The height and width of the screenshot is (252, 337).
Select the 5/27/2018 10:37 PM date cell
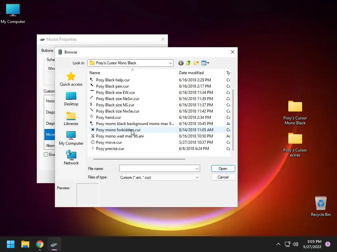click(196, 142)
